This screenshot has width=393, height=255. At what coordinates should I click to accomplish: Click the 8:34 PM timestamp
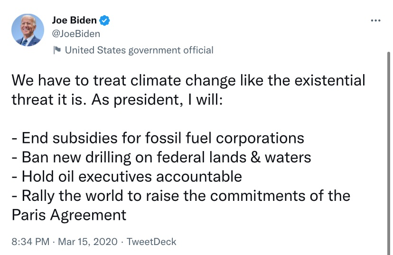29,242
